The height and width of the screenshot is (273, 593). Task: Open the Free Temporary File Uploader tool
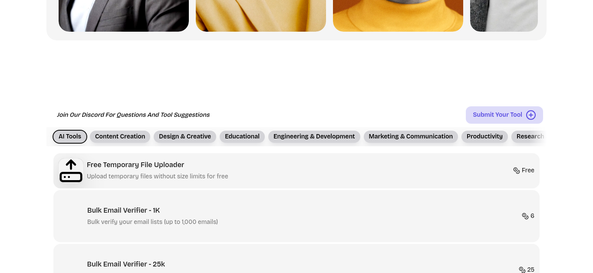[296, 171]
